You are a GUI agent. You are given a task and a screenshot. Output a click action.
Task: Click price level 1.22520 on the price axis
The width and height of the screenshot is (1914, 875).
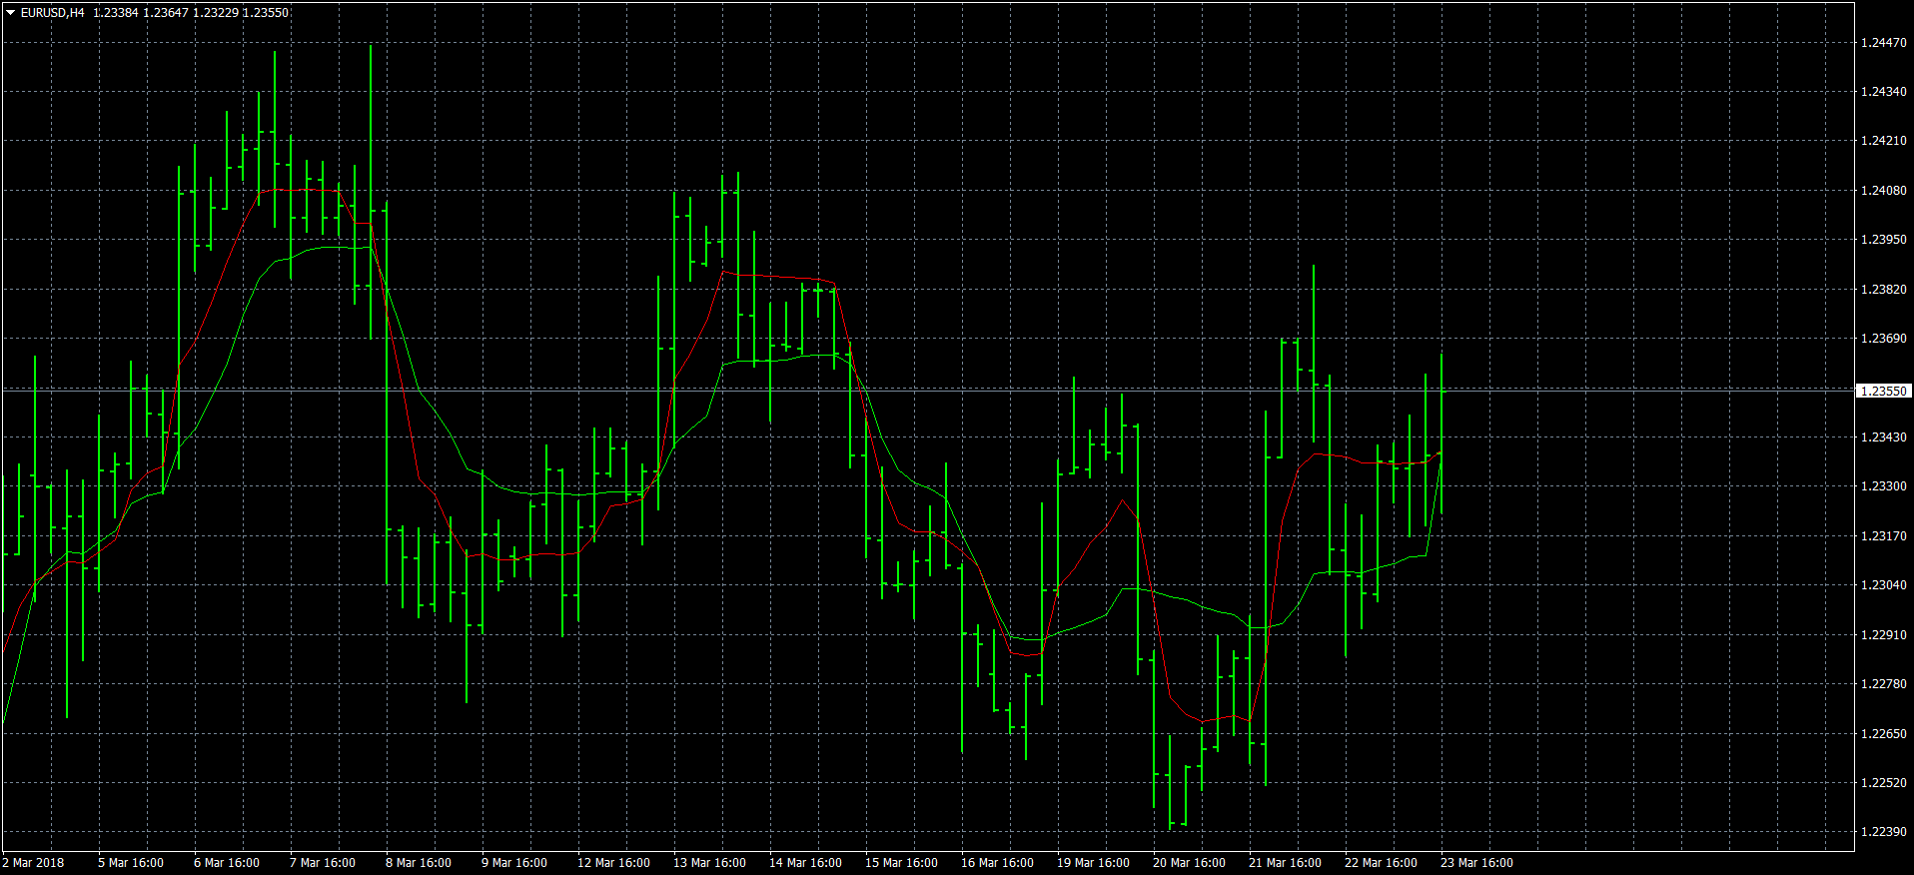[1883, 783]
